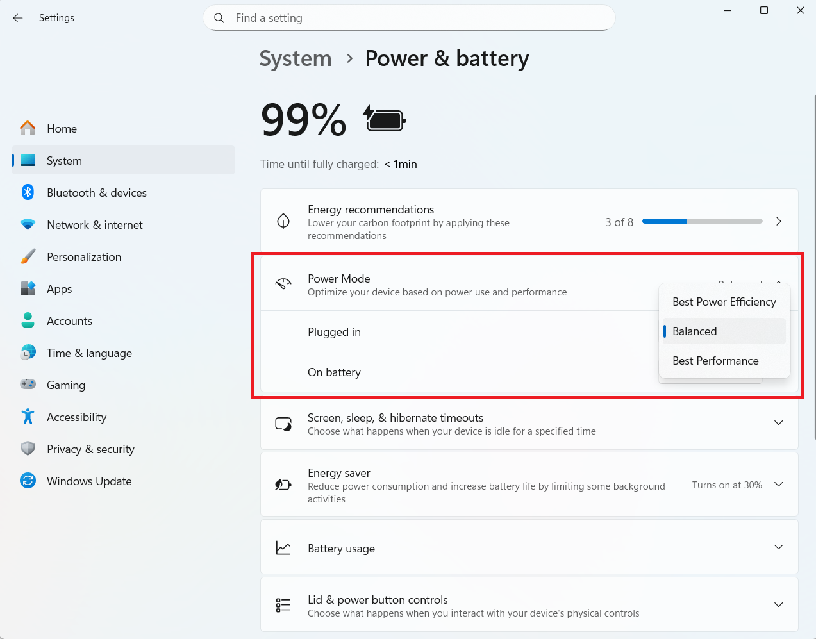Click the back arrow button

(x=18, y=18)
